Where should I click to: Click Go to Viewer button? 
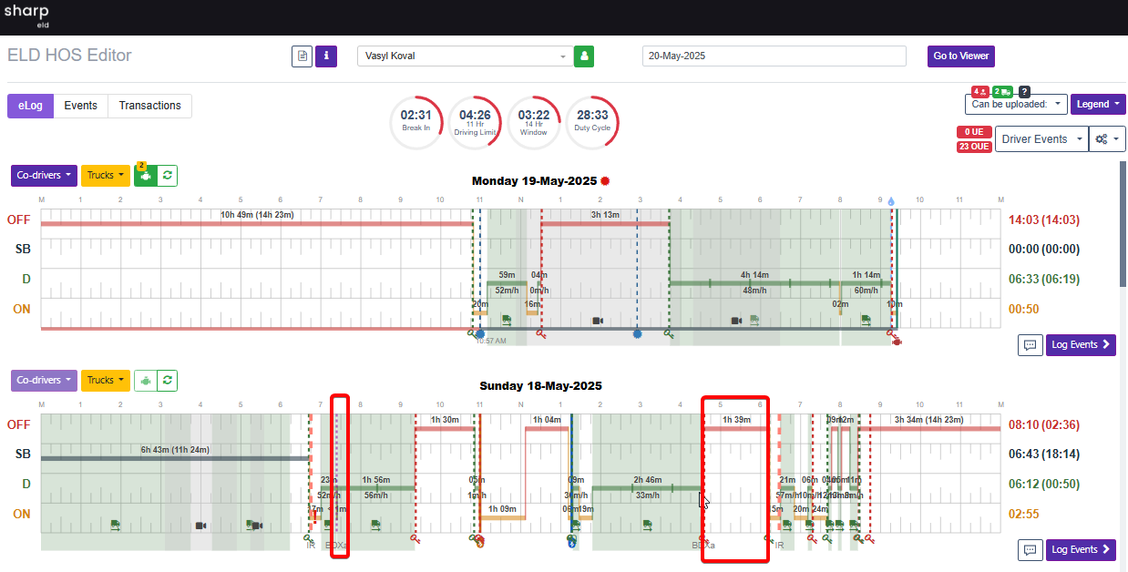coord(960,56)
